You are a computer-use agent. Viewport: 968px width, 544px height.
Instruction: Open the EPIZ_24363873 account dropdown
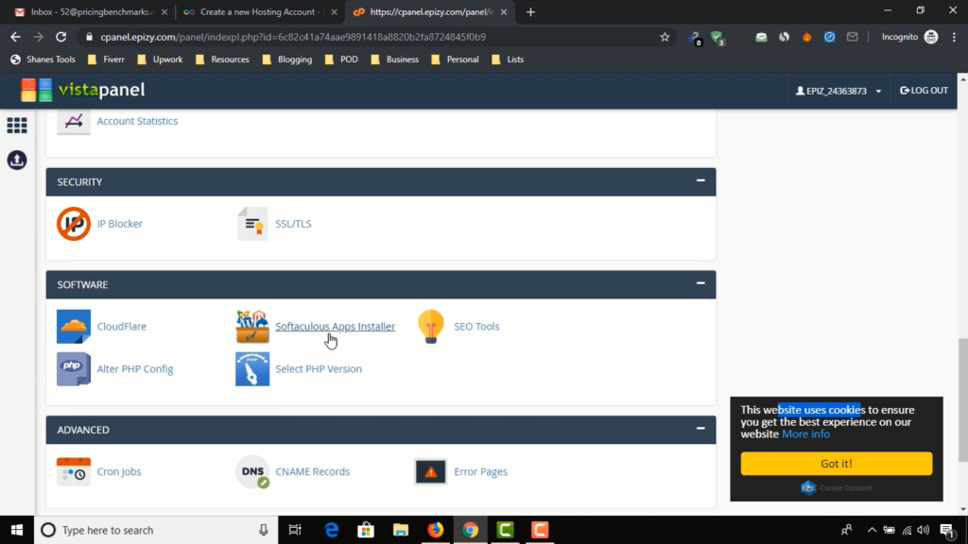point(838,91)
